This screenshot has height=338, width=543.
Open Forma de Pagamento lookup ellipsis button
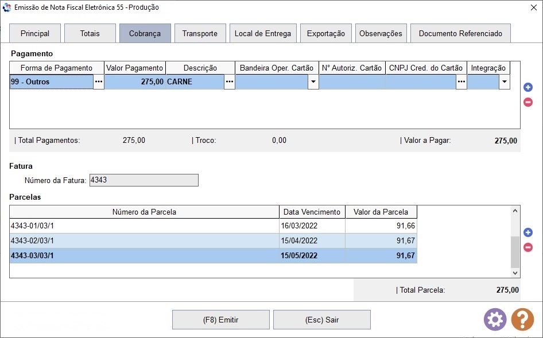coord(99,82)
